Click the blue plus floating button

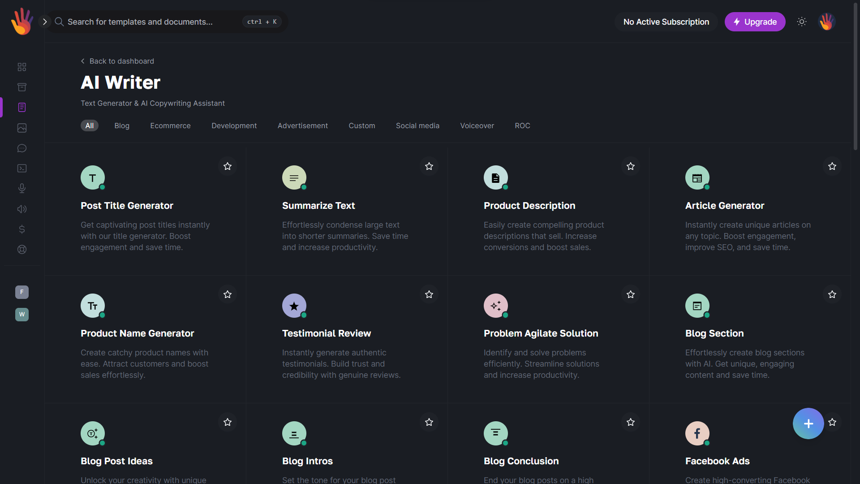808,423
